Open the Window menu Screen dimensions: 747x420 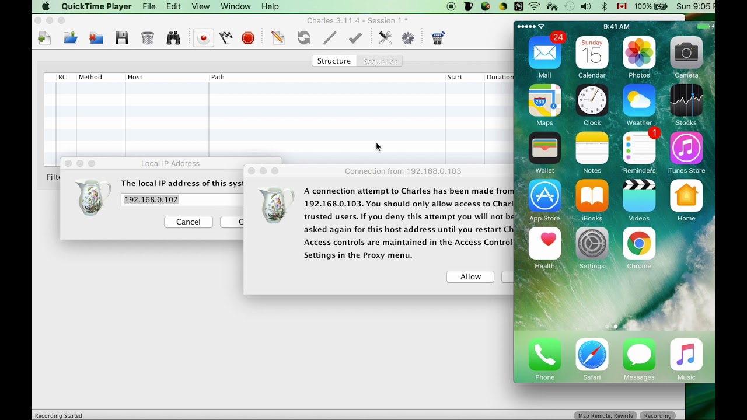click(236, 6)
